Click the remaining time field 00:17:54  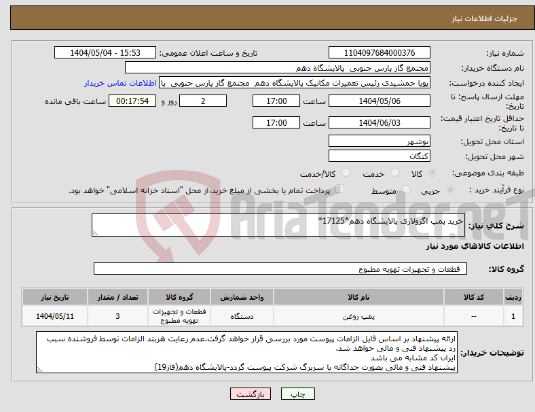click(x=132, y=101)
